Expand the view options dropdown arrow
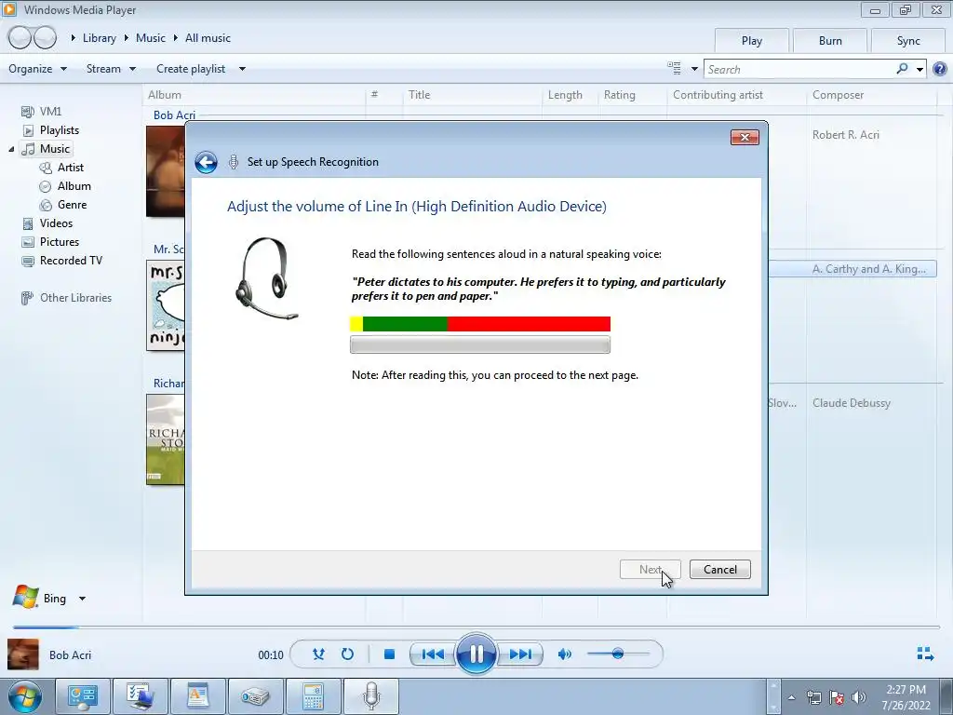The image size is (953, 715). 694,69
